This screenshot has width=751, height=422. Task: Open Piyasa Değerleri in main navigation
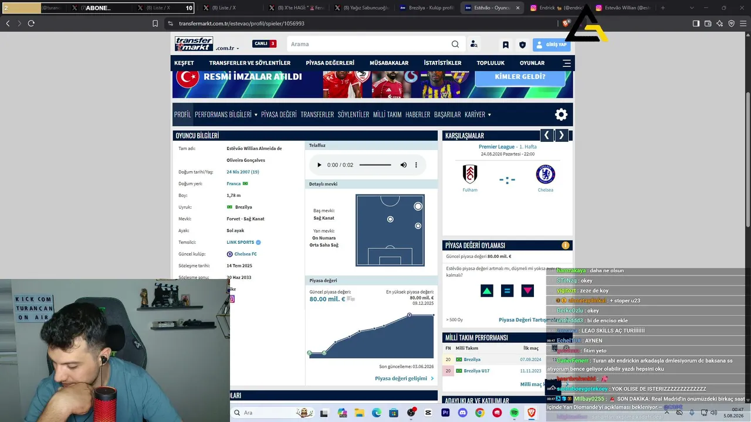click(330, 63)
